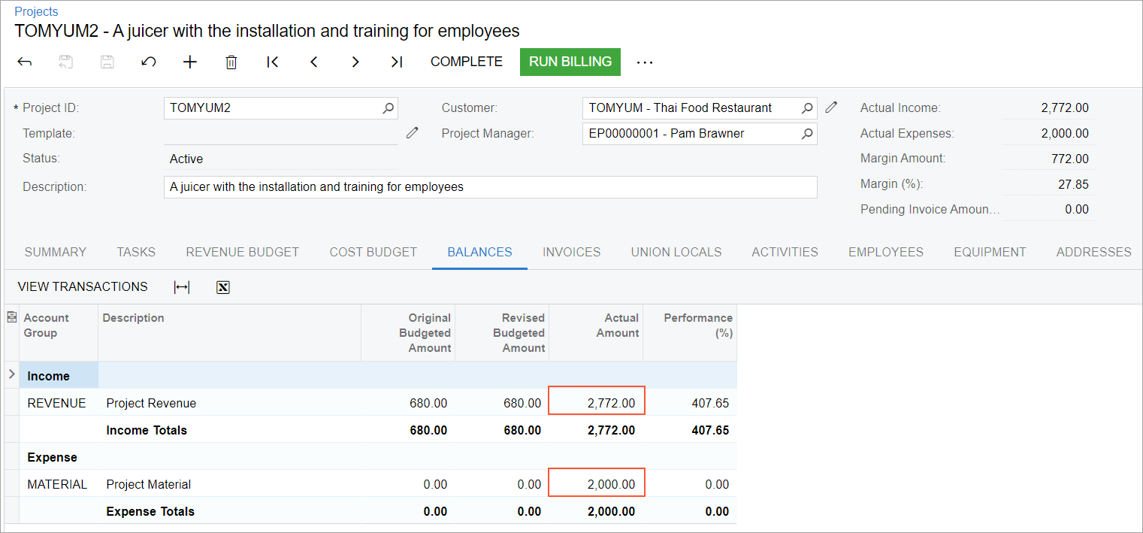Viewport: 1143px width, 533px height.
Task: Open the Invoices tab
Action: pyautogui.click(x=571, y=253)
